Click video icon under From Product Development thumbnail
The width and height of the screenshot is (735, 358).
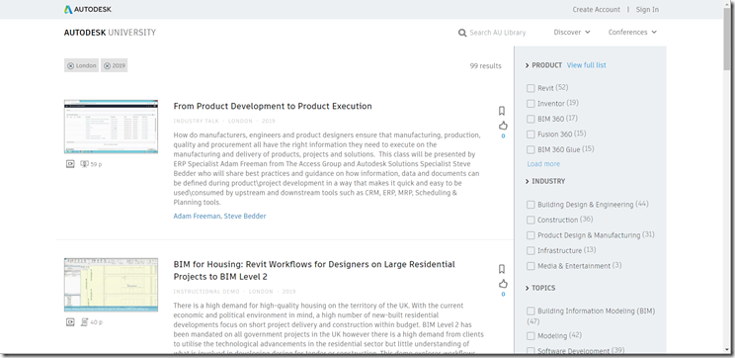point(70,164)
